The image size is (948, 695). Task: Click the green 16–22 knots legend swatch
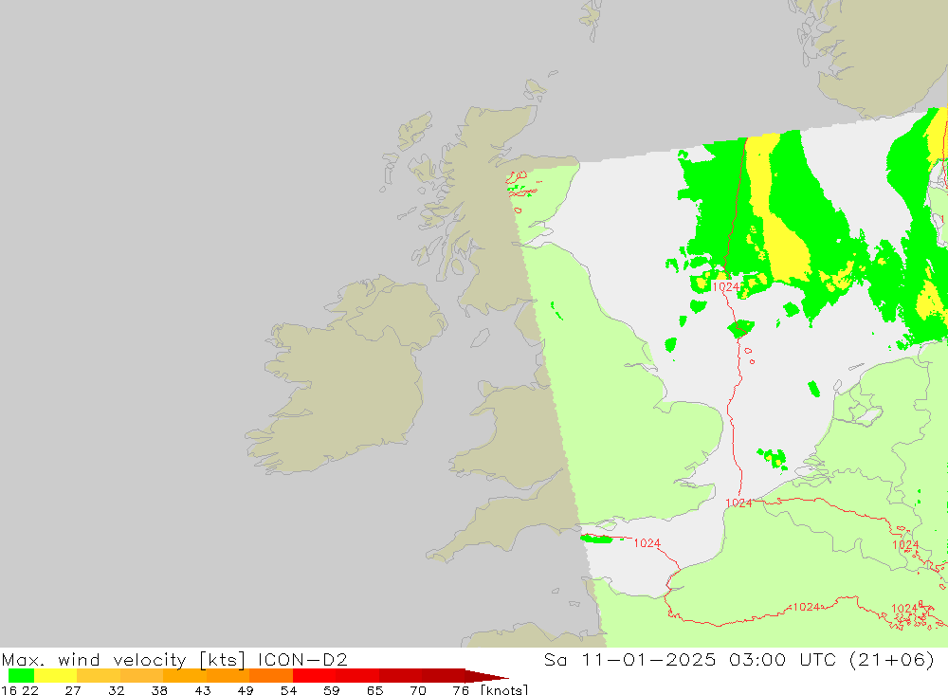click(x=21, y=676)
